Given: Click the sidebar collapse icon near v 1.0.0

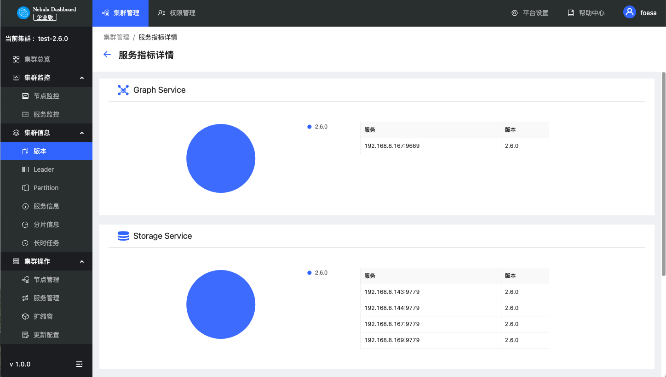Looking at the screenshot, I should tap(80, 364).
